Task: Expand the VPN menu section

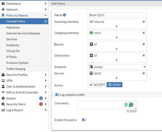Action: (24, 81)
